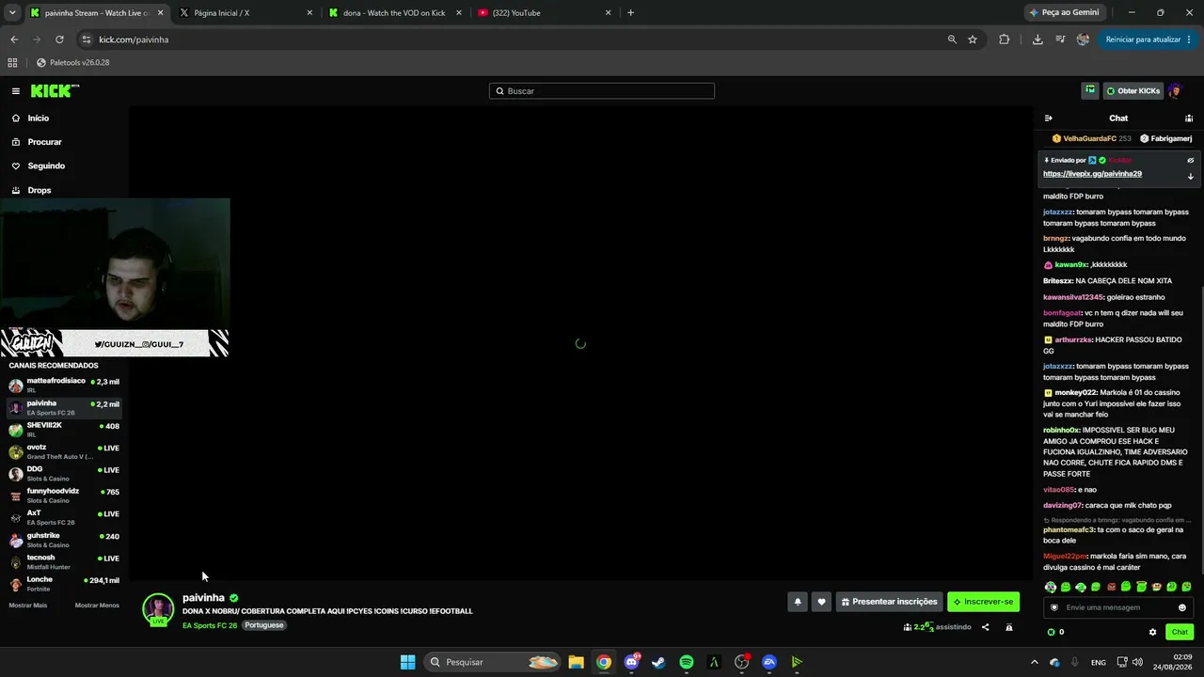Focus the Envie uma mensagem chat input
This screenshot has height=677, width=1204.
(1118, 607)
